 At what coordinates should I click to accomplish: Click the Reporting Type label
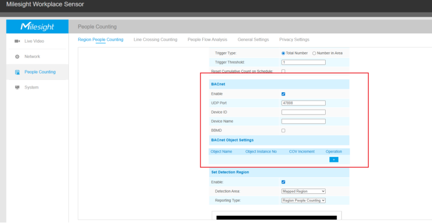[x=228, y=201]
